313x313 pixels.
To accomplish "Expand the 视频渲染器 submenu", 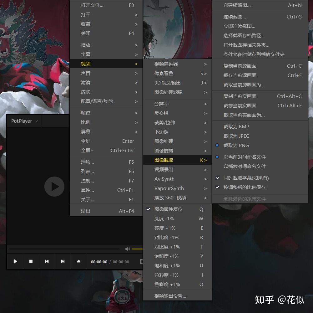I will (178, 64).
